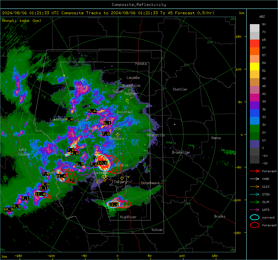Click the Lake Louise label
278x260 pixels.
tap(24, 152)
